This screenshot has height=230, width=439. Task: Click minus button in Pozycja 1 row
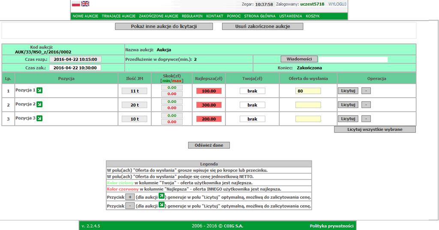pyautogui.click(x=366, y=91)
